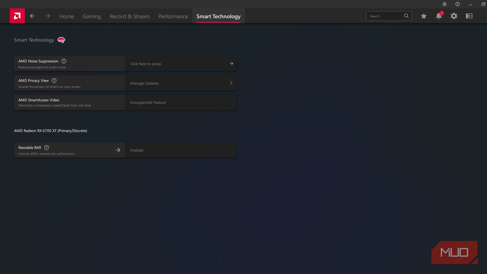Click the AMD Privacy View label
The height and width of the screenshot is (274, 487).
pos(34,81)
